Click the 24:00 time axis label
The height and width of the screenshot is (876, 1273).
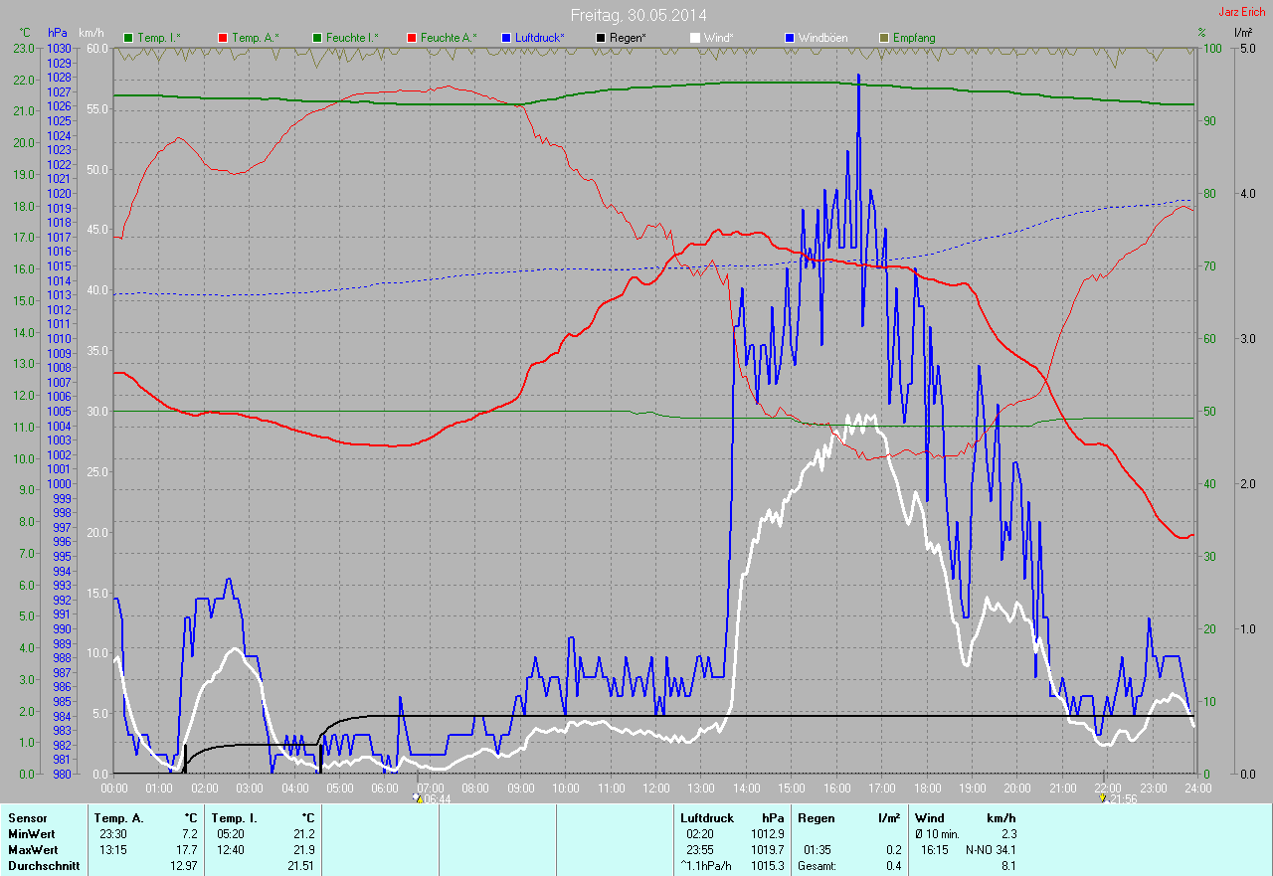pyautogui.click(x=1197, y=788)
